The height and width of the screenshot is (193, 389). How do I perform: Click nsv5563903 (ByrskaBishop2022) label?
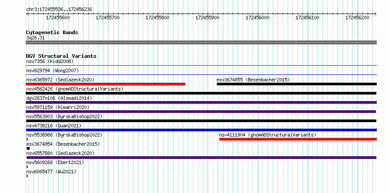pos(64,116)
